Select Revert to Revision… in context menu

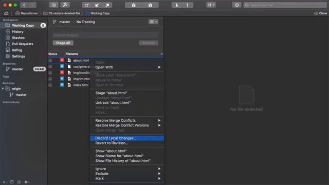pyautogui.click(x=127, y=143)
